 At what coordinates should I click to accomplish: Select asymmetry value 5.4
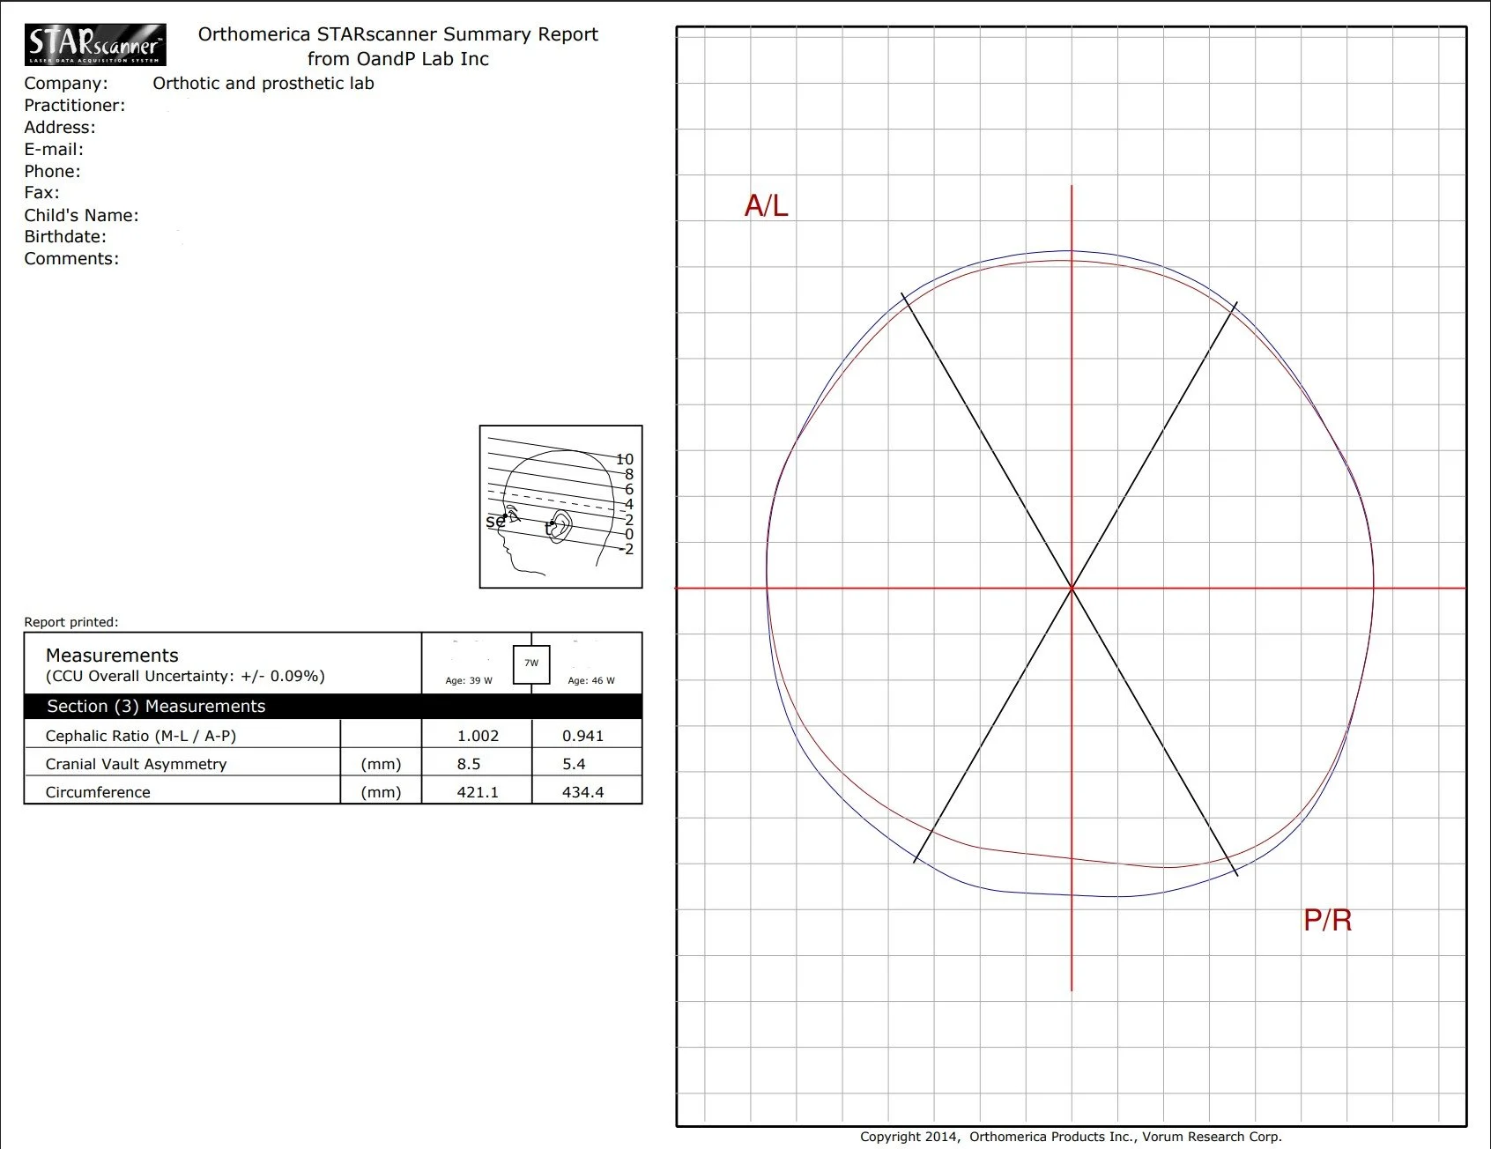point(574,764)
